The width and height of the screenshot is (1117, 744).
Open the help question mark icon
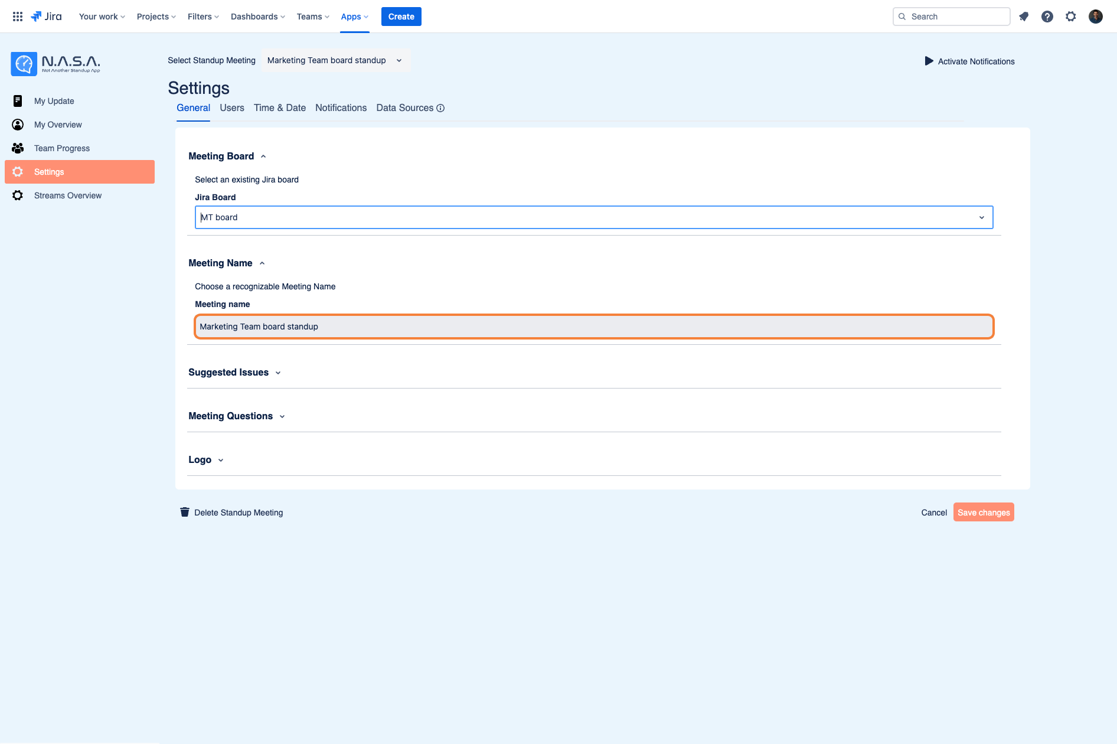pos(1047,17)
